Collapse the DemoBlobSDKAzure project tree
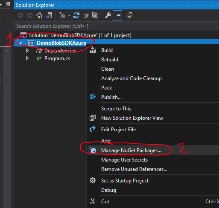The height and width of the screenshot is (208, 219). point(20,43)
